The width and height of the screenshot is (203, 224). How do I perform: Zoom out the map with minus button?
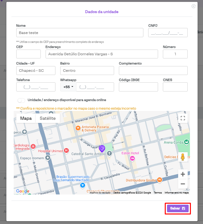pyautogui.click(x=183, y=184)
